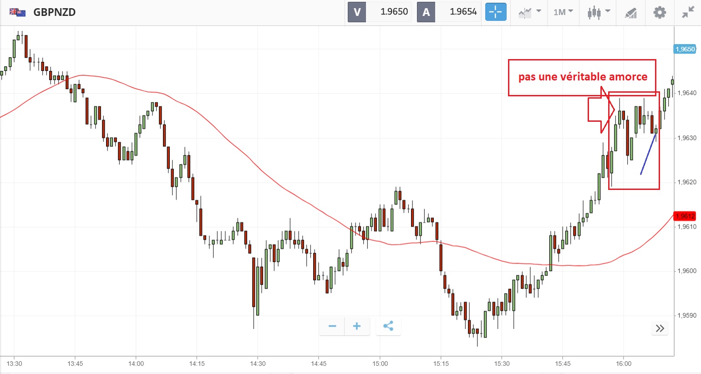Open chart settings gear
The height and width of the screenshot is (374, 701).
tap(660, 12)
